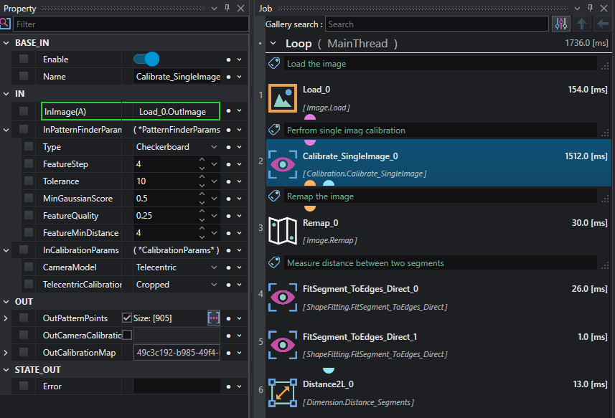
Task: Expand the OutCalibrationMap row
Action: (6, 353)
